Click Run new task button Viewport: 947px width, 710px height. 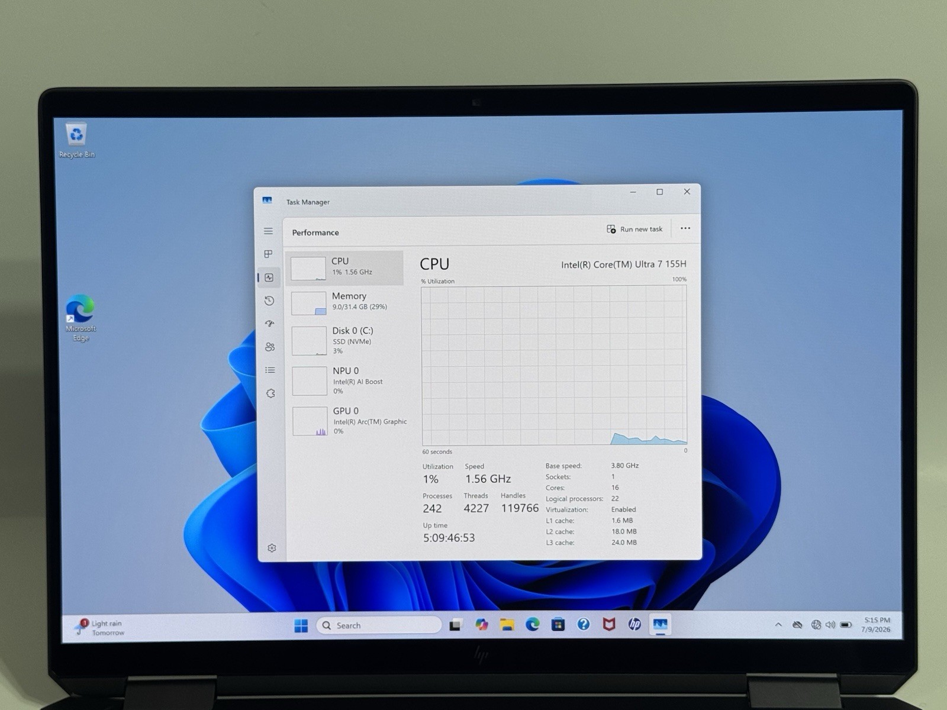pos(634,229)
